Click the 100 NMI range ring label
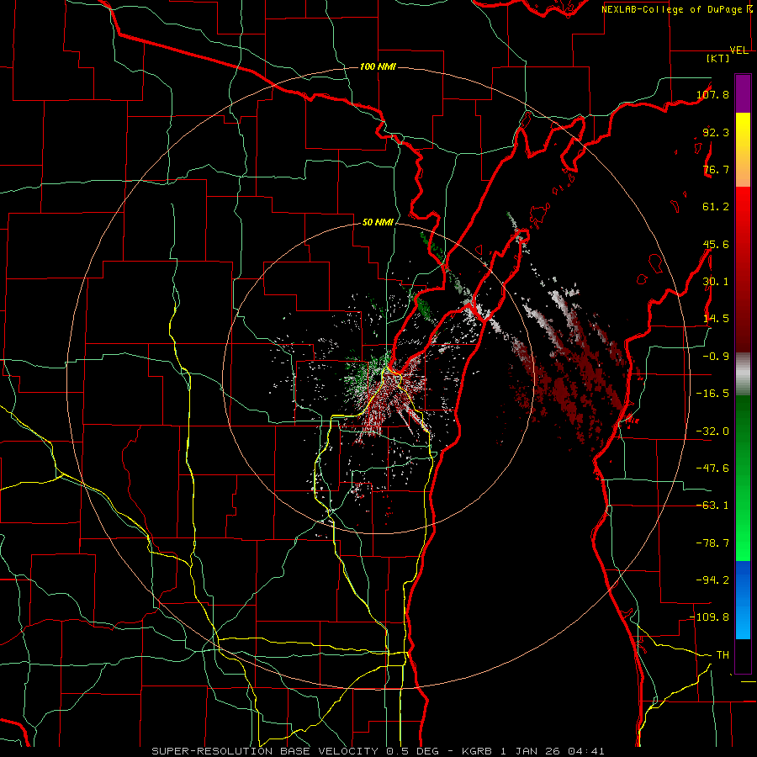 point(378,66)
